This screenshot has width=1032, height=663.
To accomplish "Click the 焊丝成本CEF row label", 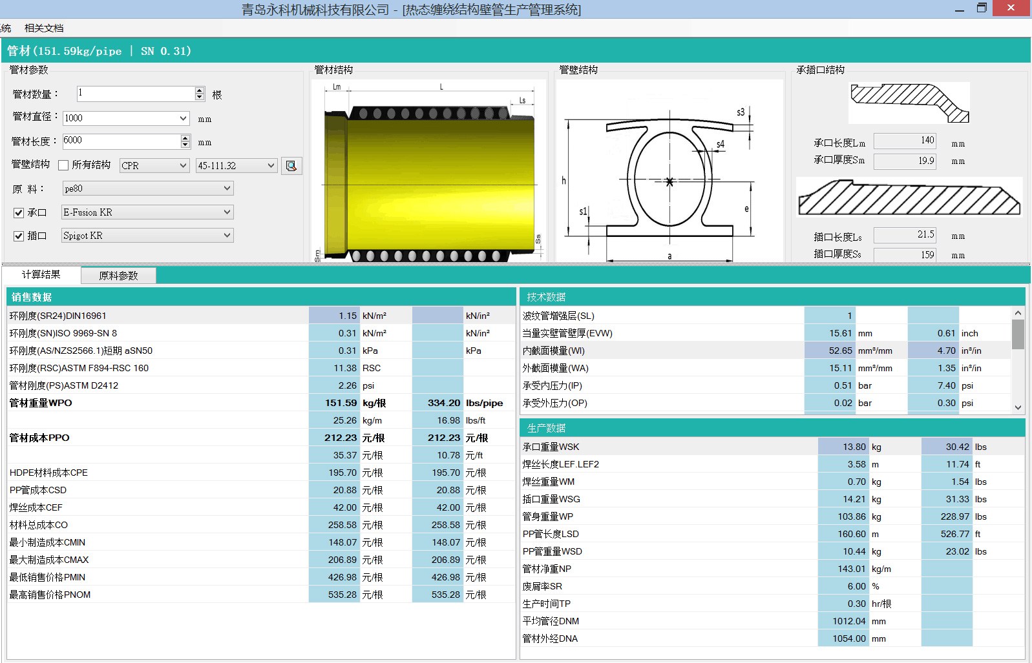I will (x=36, y=507).
